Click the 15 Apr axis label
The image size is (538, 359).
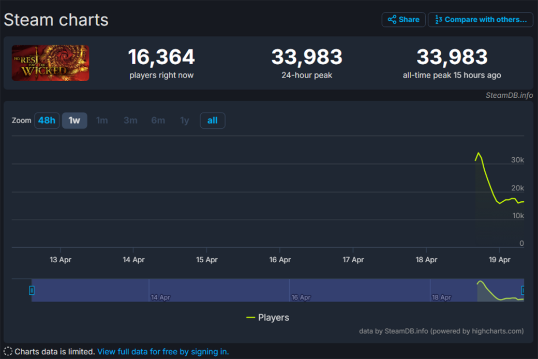pyautogui.click(x=206, y=260)
